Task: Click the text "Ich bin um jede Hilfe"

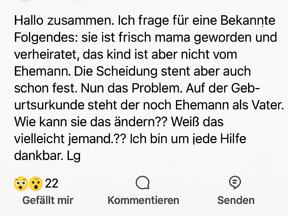Action: [x=188, y=139]
